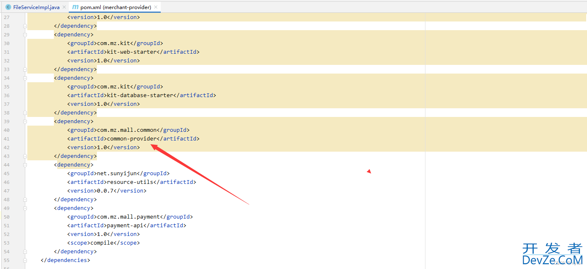Image resolution: width=587 pixels, height=269 pixels.
Task: Click line number 46 in the gutter
Action: click(7, 182)
